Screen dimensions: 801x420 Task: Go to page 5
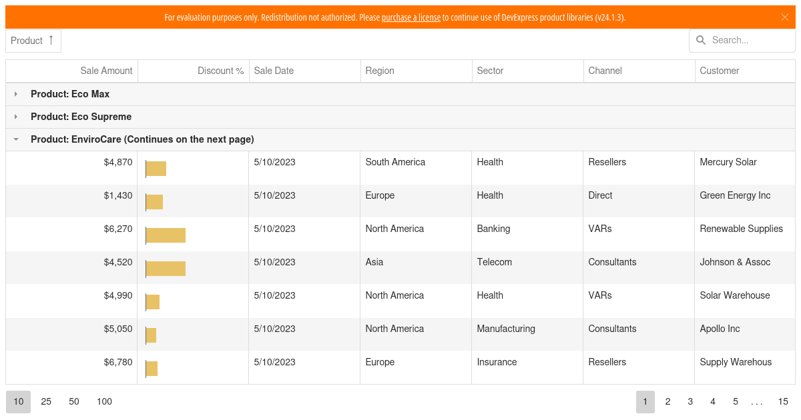[x=736, y=401]
